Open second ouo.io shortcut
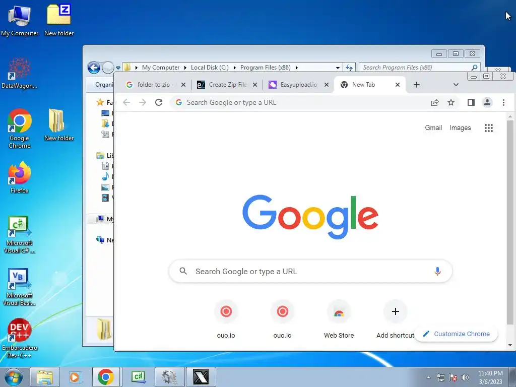Viewport: 516px width, 387px height. (x=282, y=319)
